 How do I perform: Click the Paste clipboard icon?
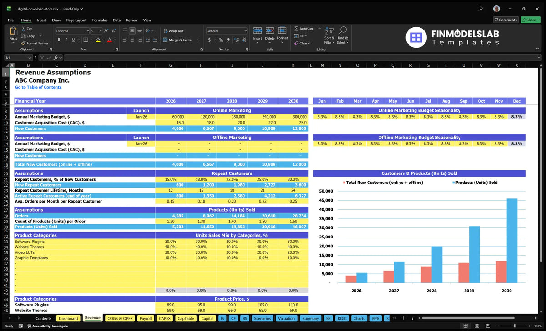pos(14,32)
